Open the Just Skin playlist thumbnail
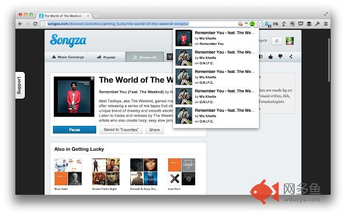 [182, 172]
